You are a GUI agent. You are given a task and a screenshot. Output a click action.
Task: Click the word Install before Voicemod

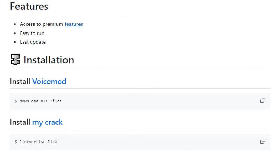(20, 82)
